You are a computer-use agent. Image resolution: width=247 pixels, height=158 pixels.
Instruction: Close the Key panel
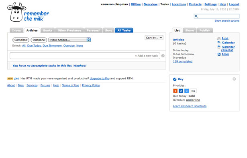[234, 79]
